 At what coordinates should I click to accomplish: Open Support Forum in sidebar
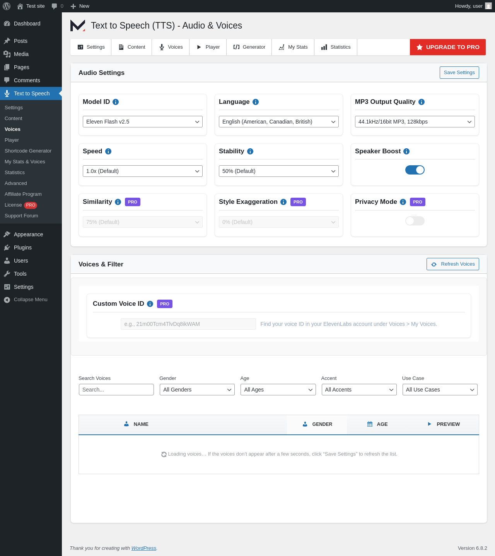[21, 216]
